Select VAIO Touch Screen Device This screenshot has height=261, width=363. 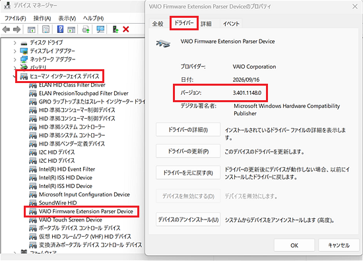coord(71,219)
